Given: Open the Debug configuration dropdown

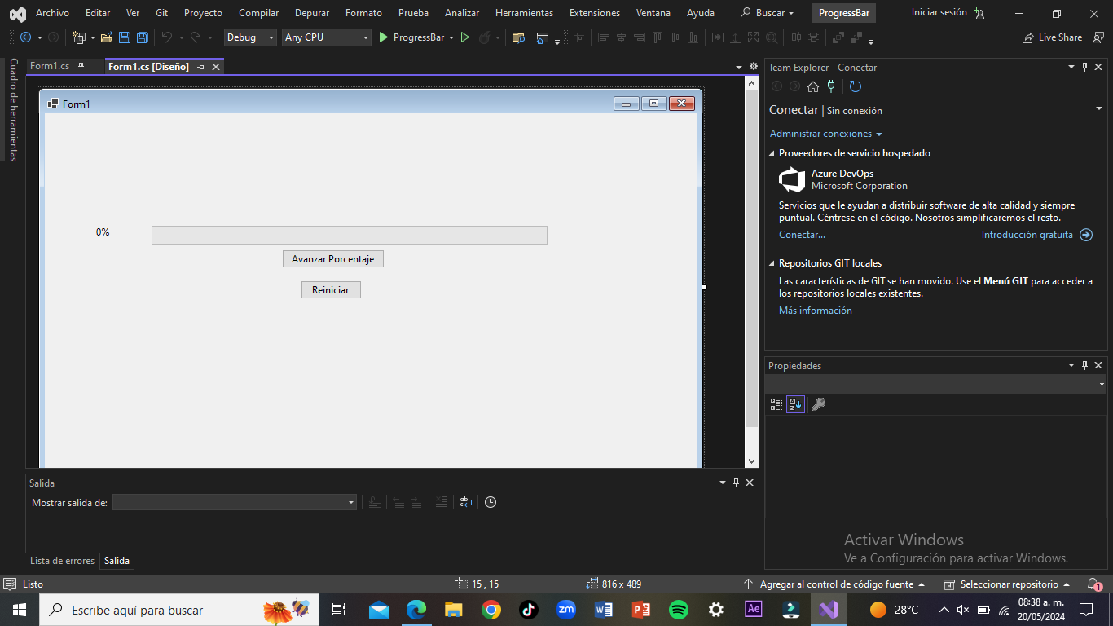Looking at the screenshot, I should point(250,37).
